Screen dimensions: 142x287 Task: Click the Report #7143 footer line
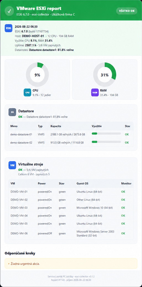[71, 280]
